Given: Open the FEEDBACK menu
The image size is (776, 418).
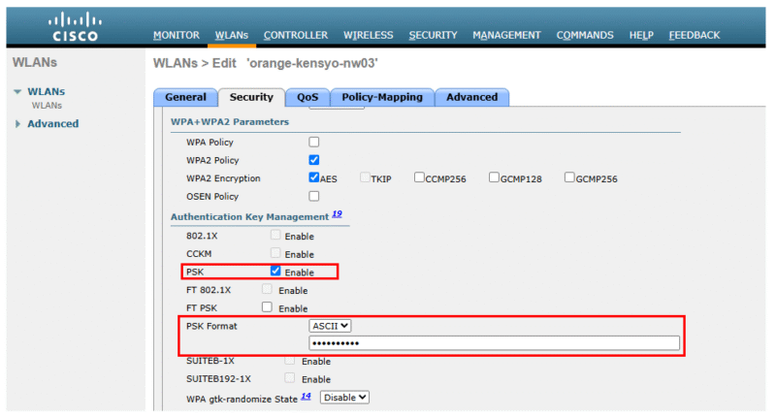Looking at the screenshot, I should pyautogui.click(x=695, y=35).
